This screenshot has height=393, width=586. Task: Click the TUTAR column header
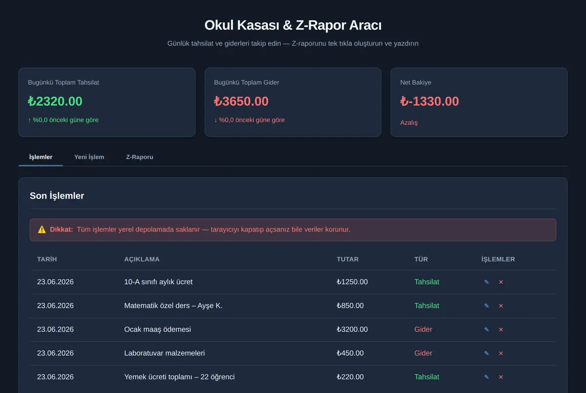coord(348,259)
